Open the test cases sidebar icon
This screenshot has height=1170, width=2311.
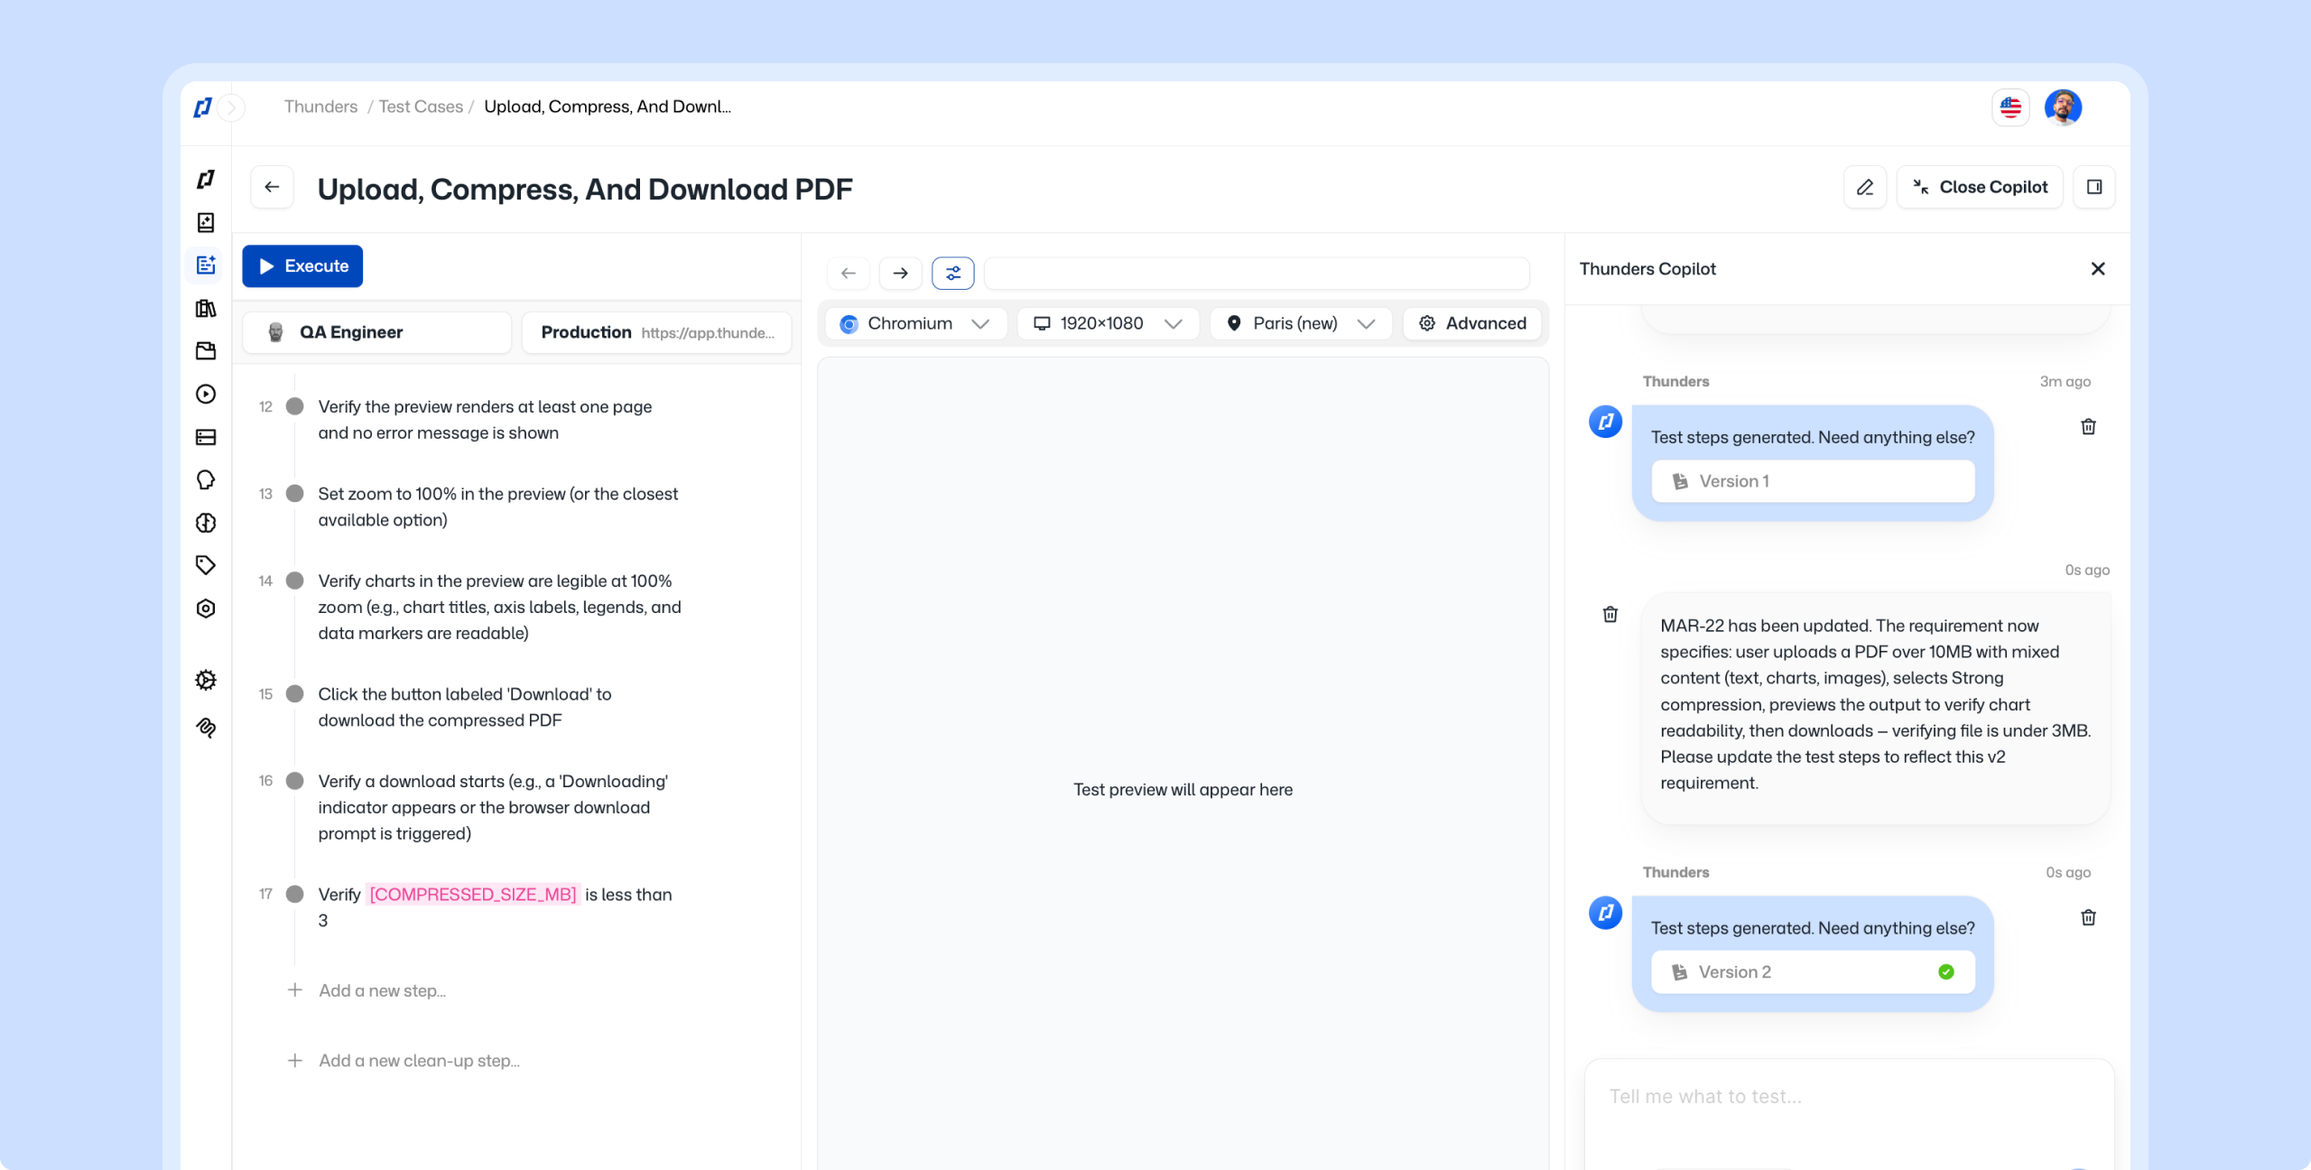click(206, 265)
